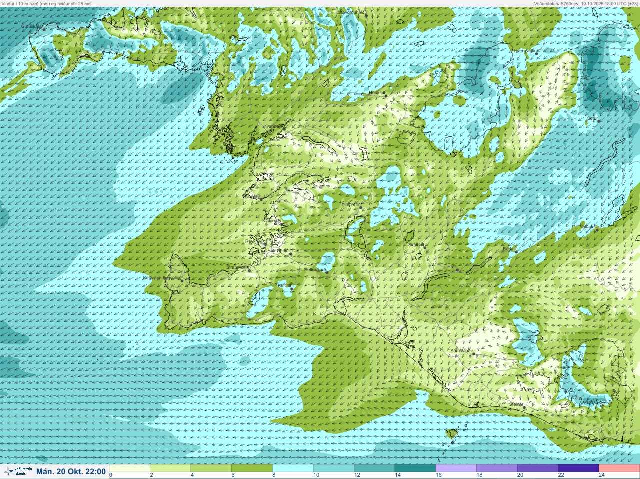The height and width of the screenshot is (479, 640).
Task: Pick the 2–4 m/s light green legend swatch
Action: [171, 468]
